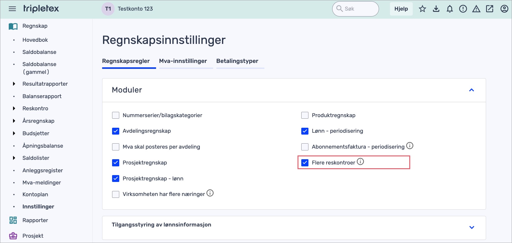
Task: Collapse the Moduler section chevron
Action: tap(472, 90)
